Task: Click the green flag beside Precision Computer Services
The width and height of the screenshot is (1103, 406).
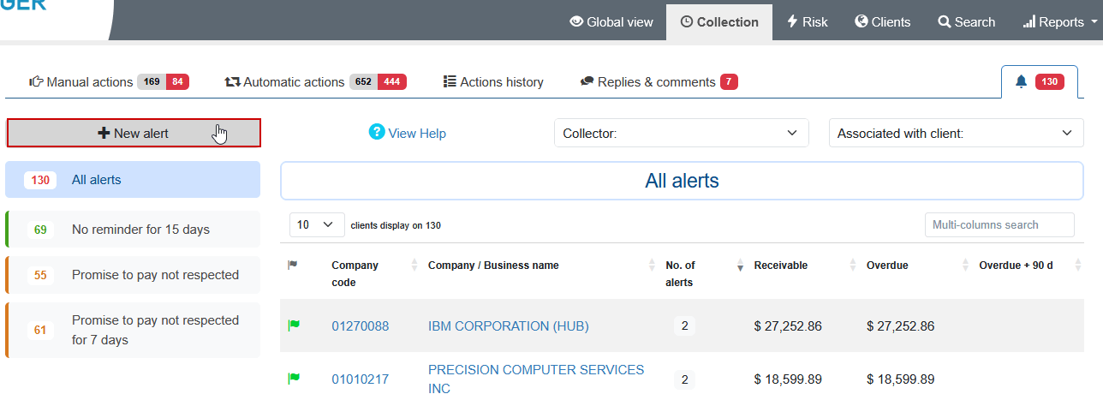Action: (x=294, y=378)
